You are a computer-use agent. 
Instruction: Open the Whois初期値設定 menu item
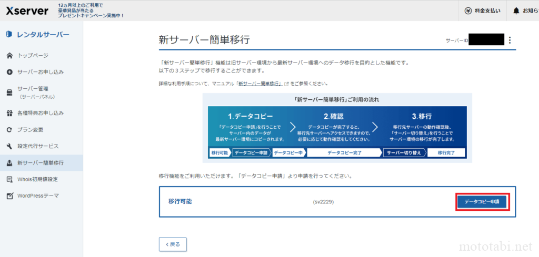pyautogui.click(x=37, y=179)
